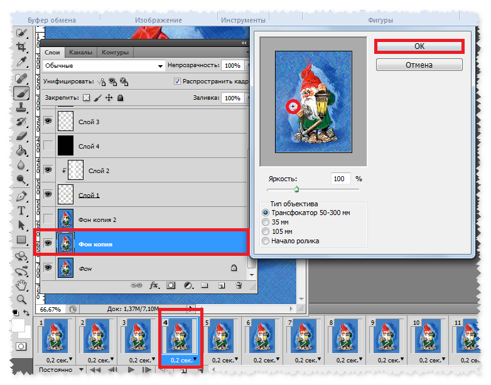
Task: Select the Spot Healing Brush tool
Action: tap(21, 78)
